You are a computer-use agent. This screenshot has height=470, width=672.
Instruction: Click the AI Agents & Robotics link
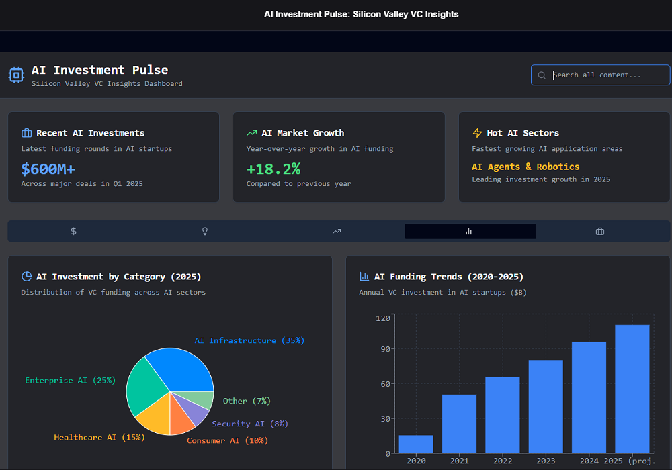click(x=526, y=167)
